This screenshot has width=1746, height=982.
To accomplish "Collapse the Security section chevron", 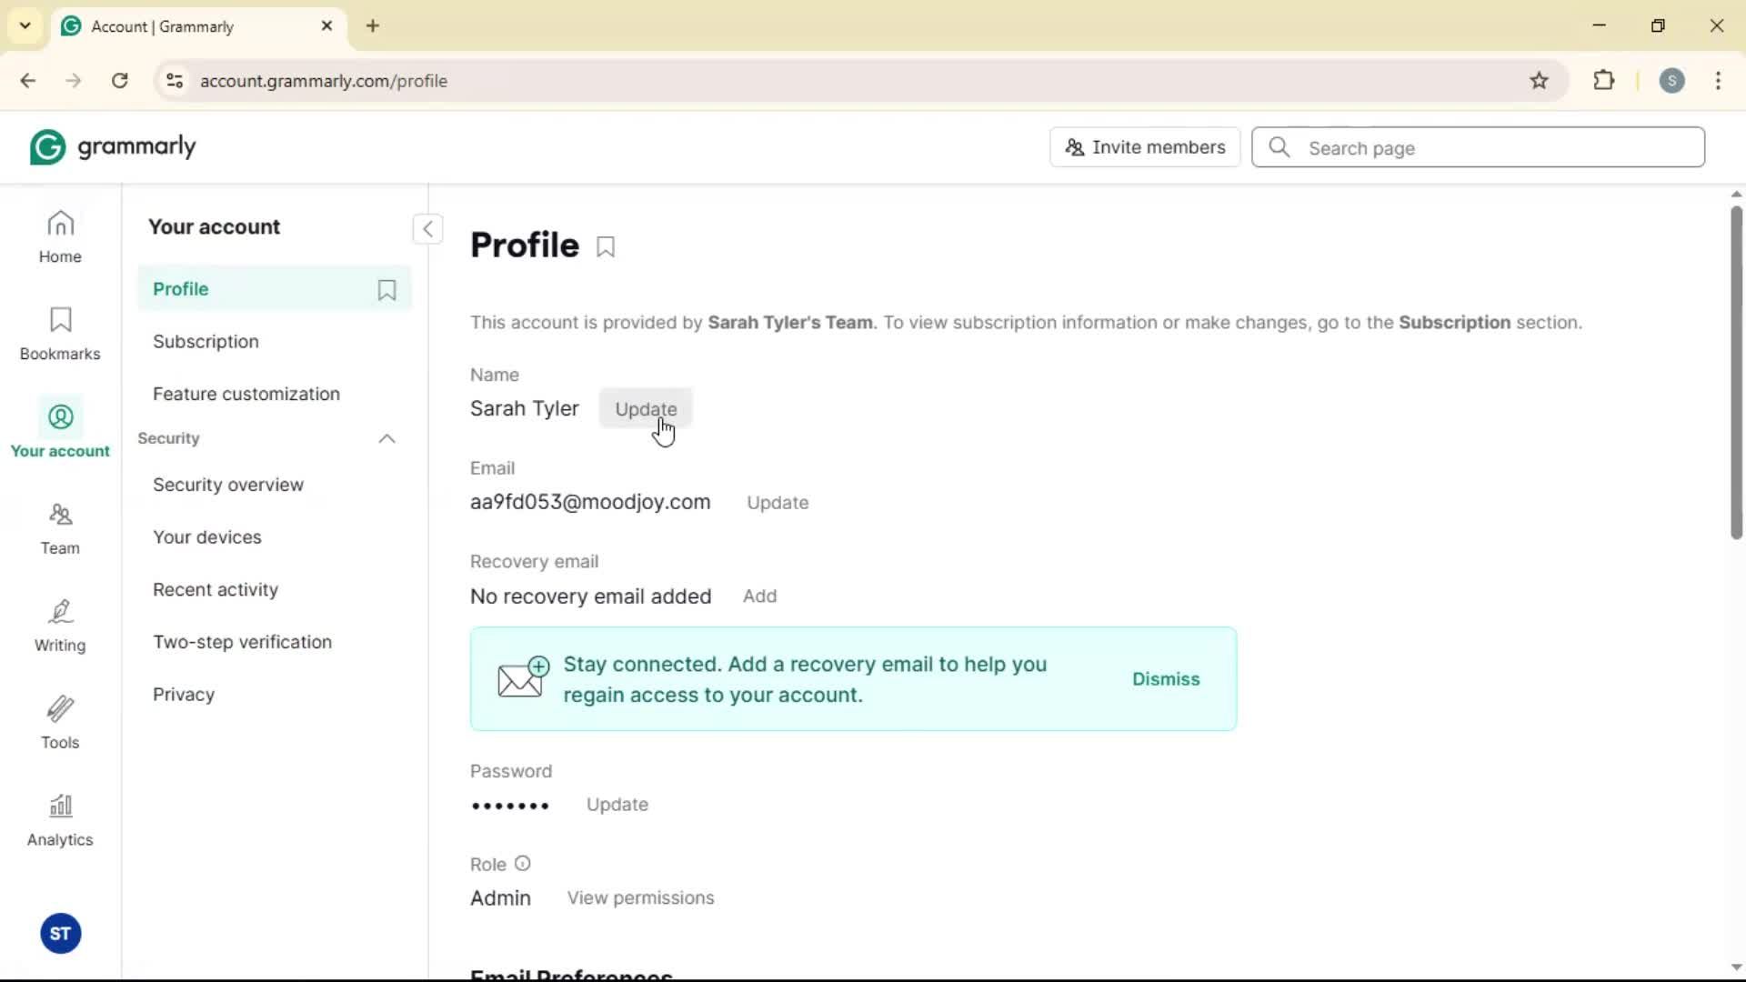I will (386, 439).
